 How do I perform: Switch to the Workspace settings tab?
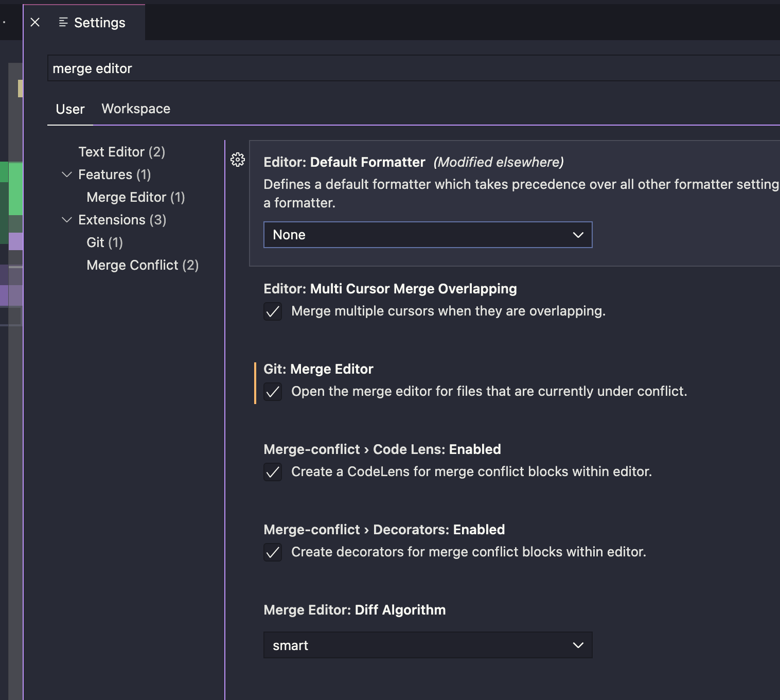pyautogui.click(x=135, y=109)
